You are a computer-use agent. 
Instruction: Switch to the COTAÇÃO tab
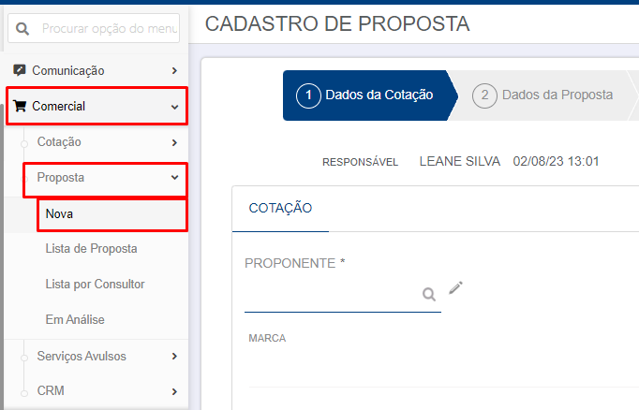tap(280, 208)
